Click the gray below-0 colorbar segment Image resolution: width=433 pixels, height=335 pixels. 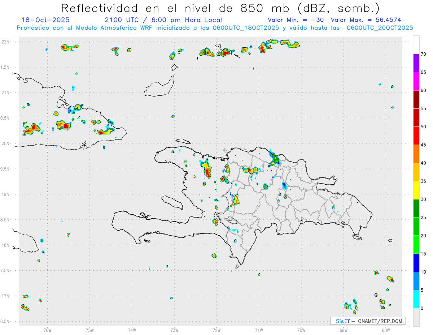tap(416, 317)
